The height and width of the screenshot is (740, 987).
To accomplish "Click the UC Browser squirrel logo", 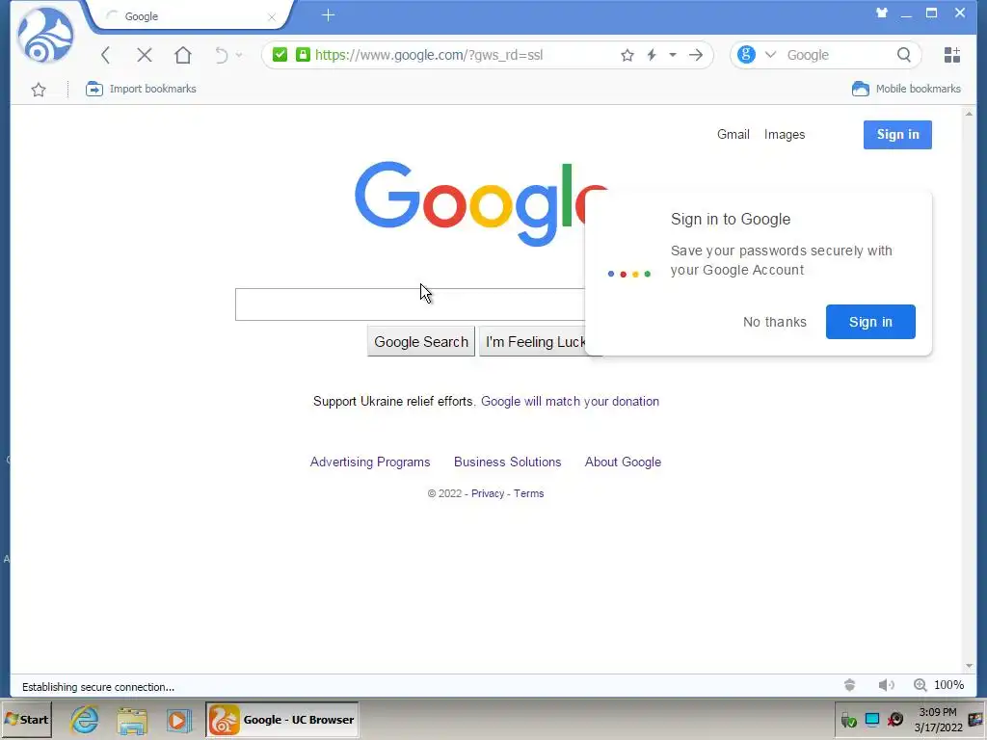I will 44,35.
